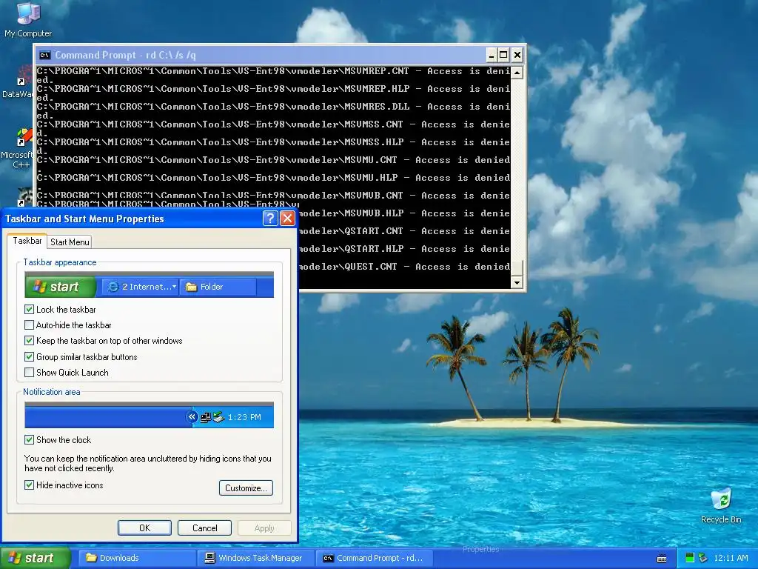This screenshot has width=758, height=569.
Task: Select the DataWa shortcut desktop icon
Action: pos(18,82)
